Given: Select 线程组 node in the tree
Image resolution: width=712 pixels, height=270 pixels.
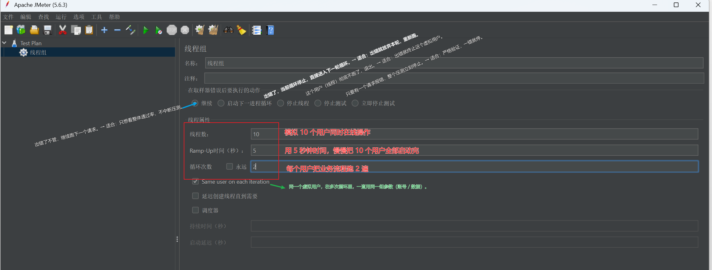Looking at the screenshot, I should [x=38, y=52].
